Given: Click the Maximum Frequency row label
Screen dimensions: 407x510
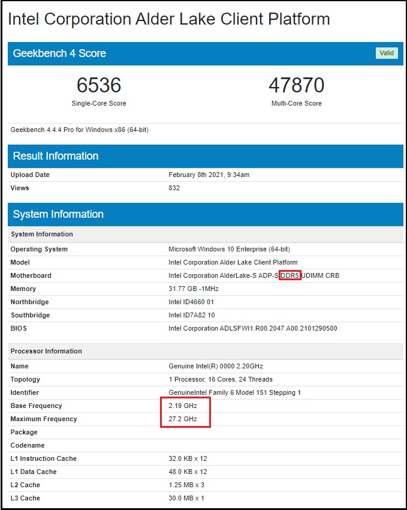Looking at the screenshot, I should (44, 419).
